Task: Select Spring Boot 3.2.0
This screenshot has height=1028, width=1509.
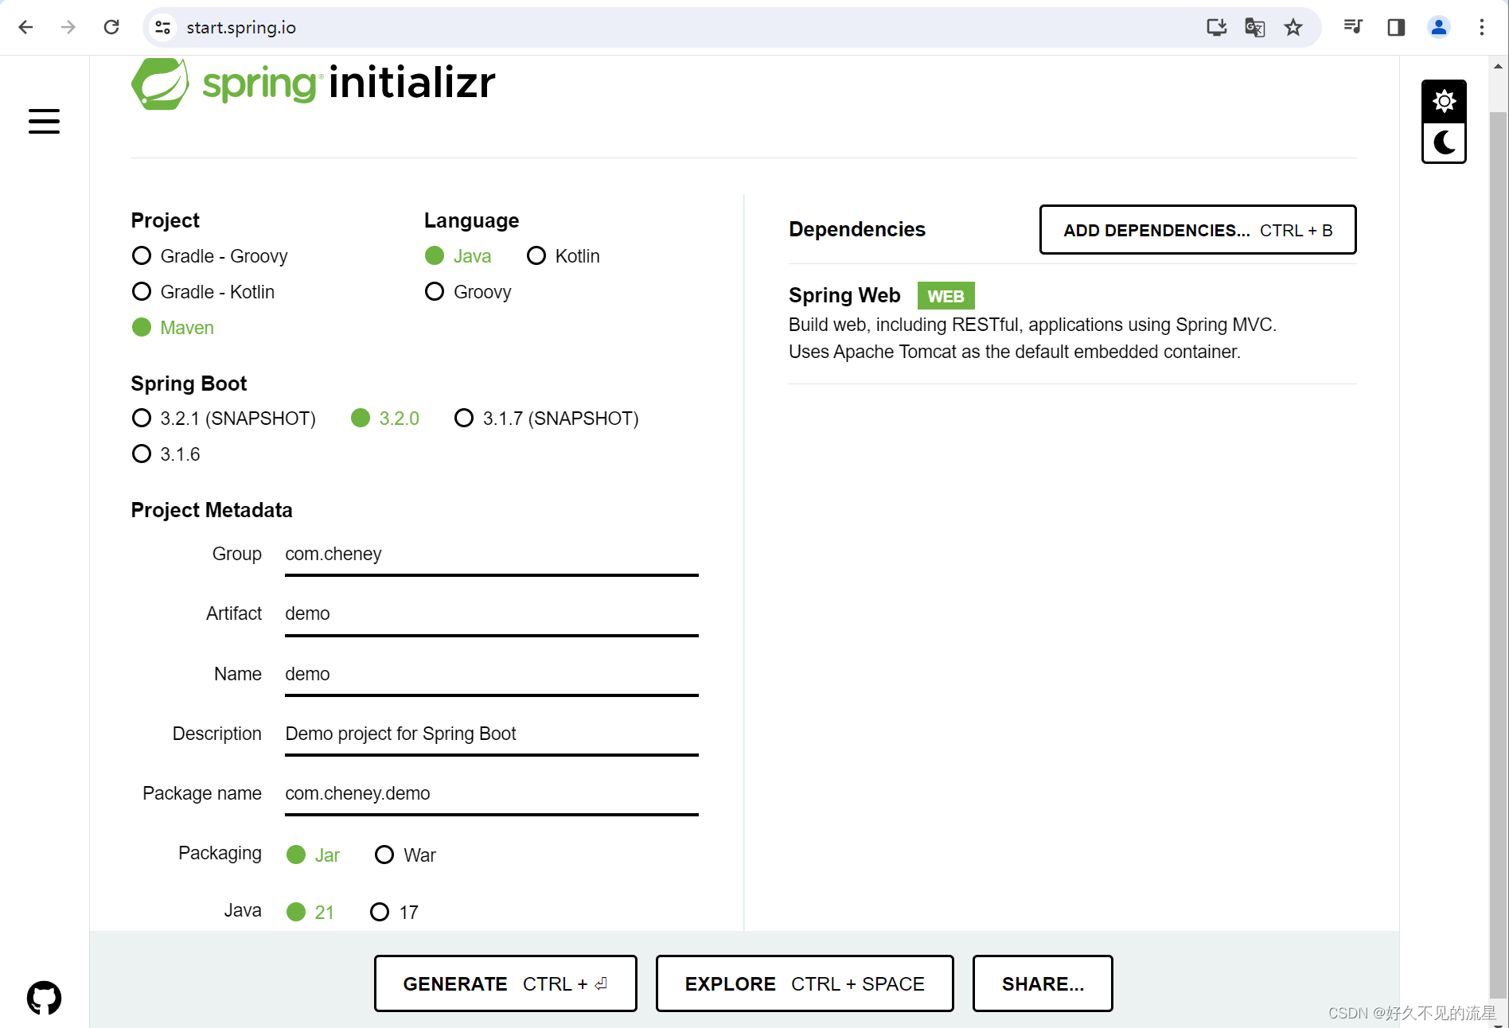Action: 385,419
